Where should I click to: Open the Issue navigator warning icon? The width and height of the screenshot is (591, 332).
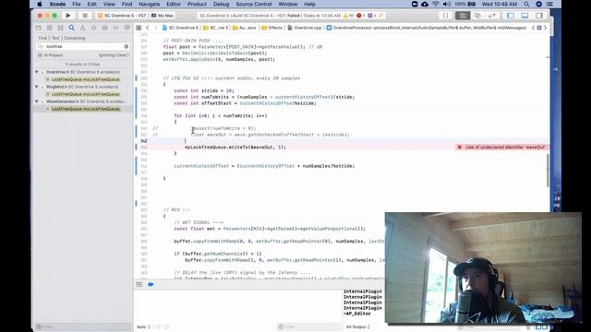pos(82,28)
